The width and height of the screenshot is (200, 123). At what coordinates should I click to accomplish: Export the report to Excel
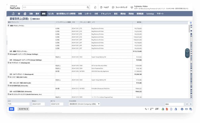point(163,109)
